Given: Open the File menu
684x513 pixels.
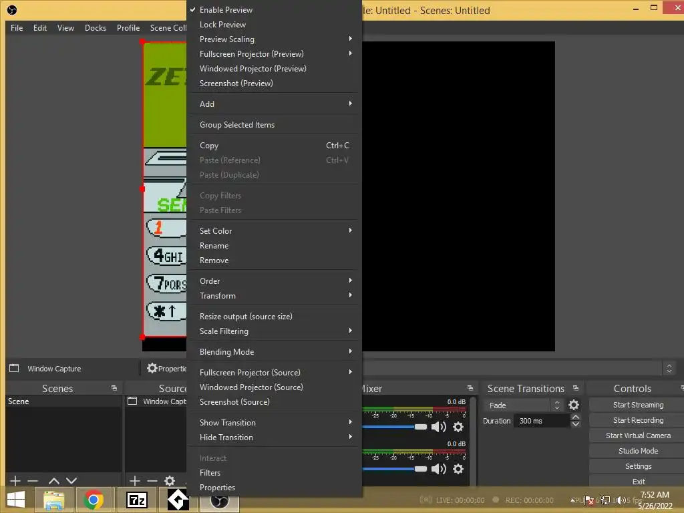Looking at the screenshot, I should (17, 28).
